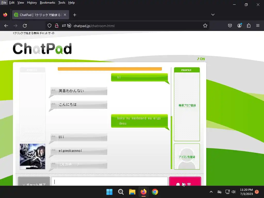Open Google Chrome from the taskbar

[x=155, y=192]
